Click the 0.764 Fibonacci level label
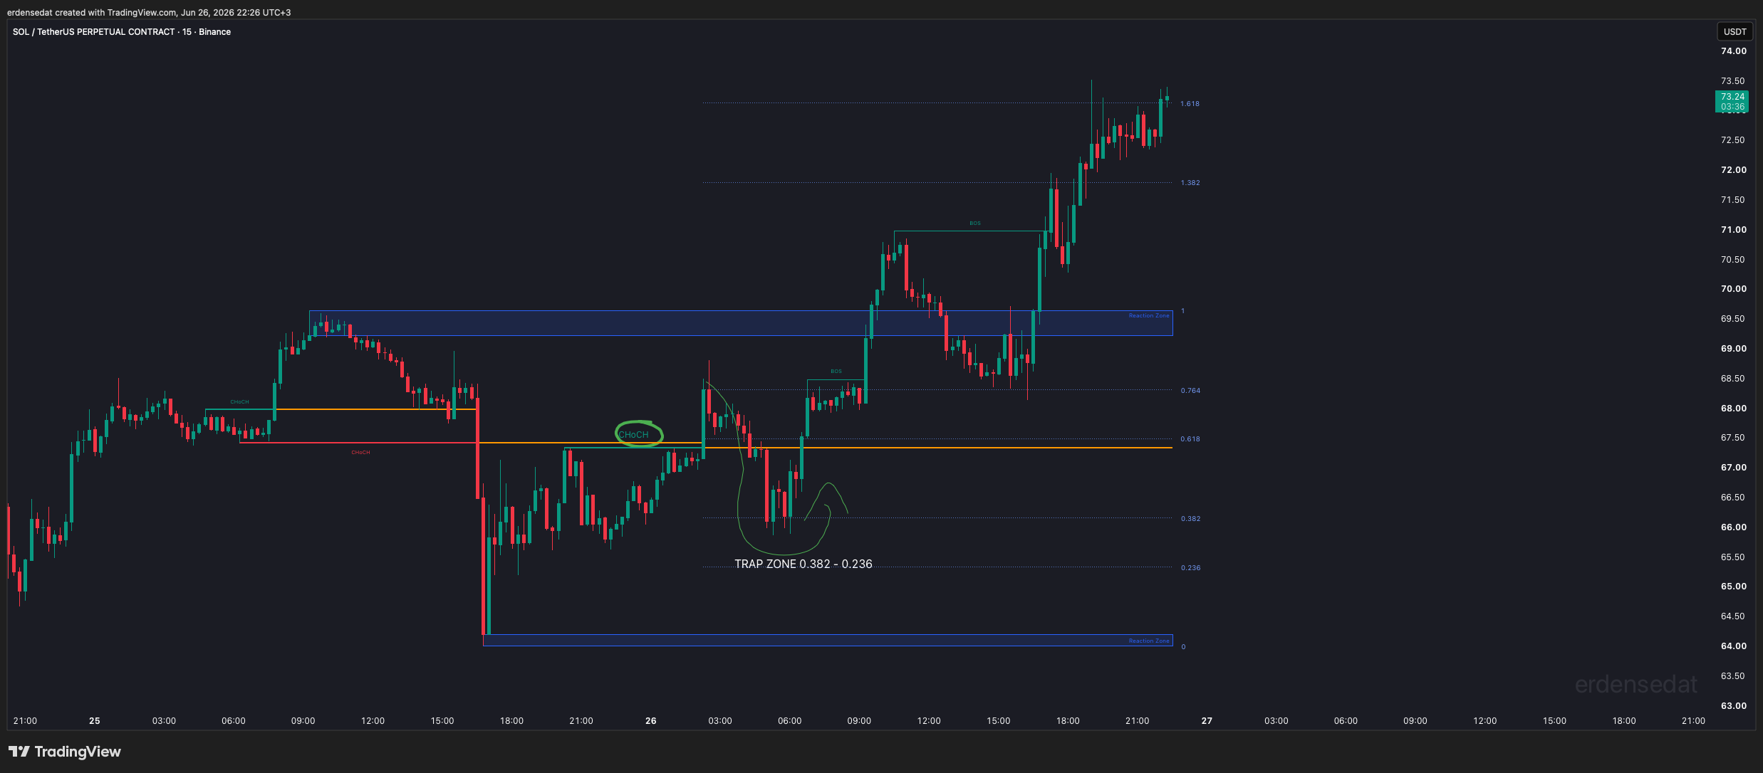The image size is (1763, 773). coord(1190,391)
